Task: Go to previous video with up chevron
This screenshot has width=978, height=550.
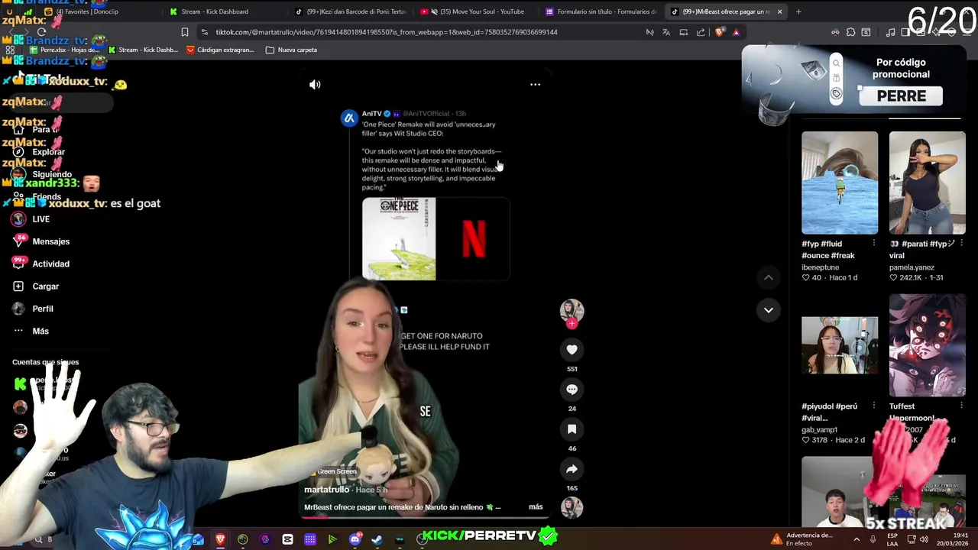Action: pos(769,277)
